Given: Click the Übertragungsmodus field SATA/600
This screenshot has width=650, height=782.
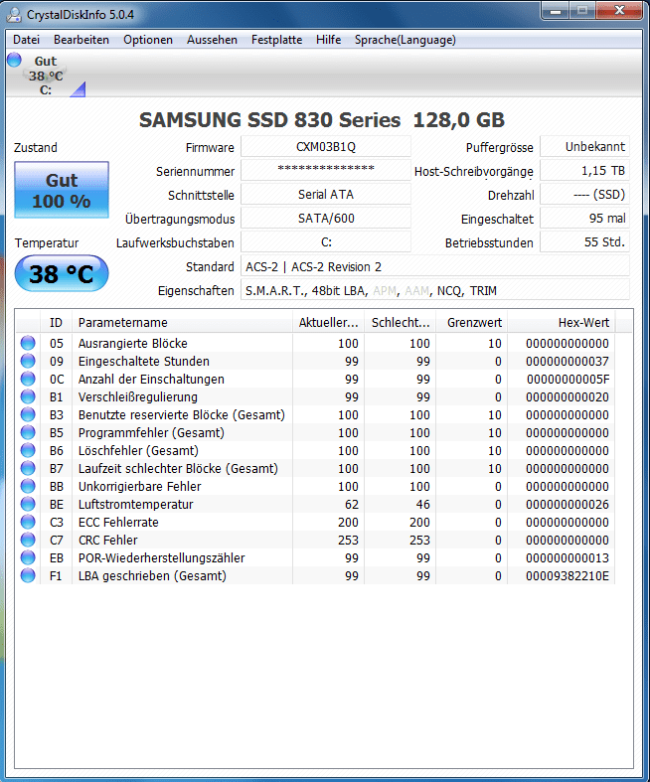Looking at the screenshot, I should [326, 219].
